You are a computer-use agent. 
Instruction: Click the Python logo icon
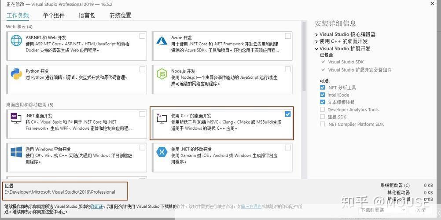tap(16, 74)
